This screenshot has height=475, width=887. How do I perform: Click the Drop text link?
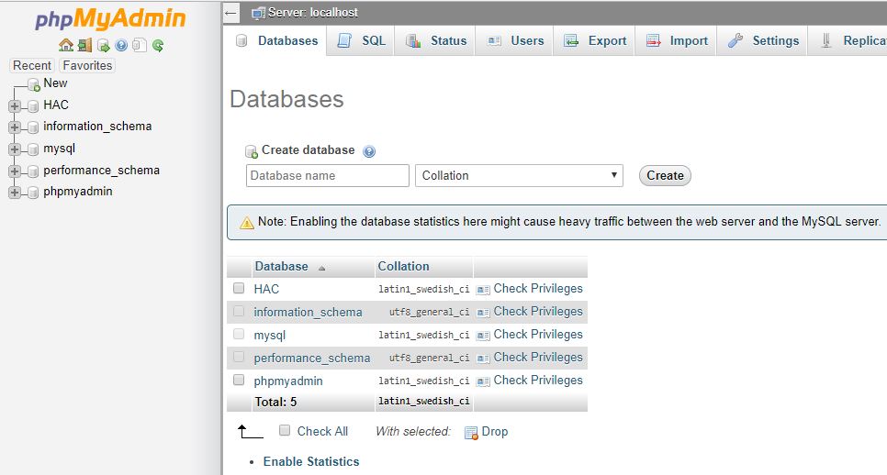coord(494,432)
